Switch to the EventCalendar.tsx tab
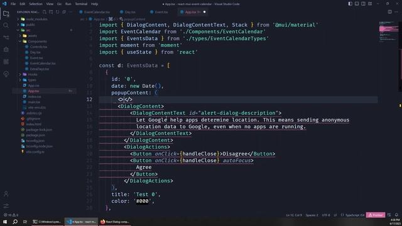 95,12
